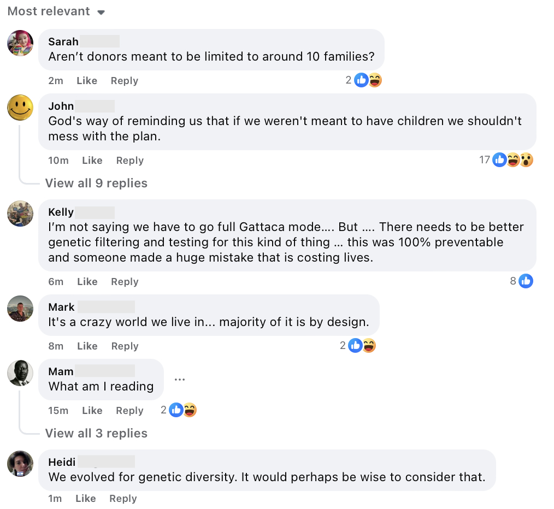Screen dimensions: 554x509
Task: Like Sarah's comment
Action: (87, 81)
